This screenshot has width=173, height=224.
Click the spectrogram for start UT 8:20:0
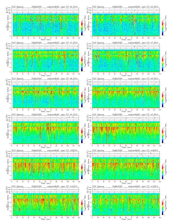coord(45,97)
